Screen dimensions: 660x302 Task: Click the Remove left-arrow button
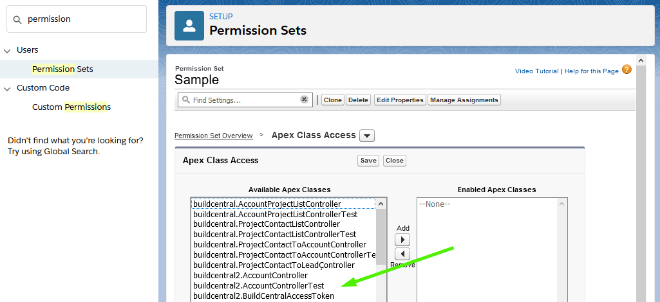[403, 254]
